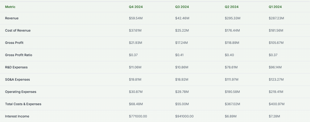Select SG&A Expenses value $18.92M
This screenshot has width=310, height=122.
click(182, 80)
